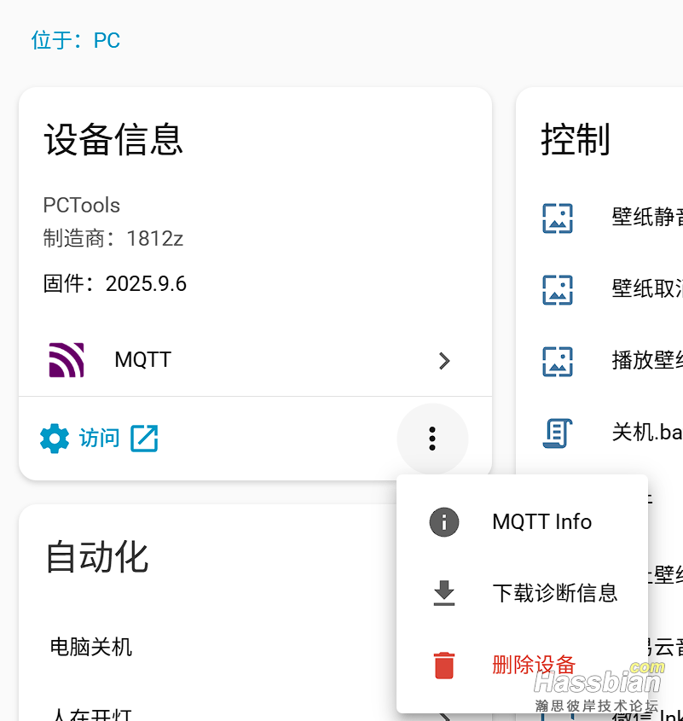The width and height of the screenshot is (683, 721).
Task: Open the PC area link
Action: pos(76,40)
